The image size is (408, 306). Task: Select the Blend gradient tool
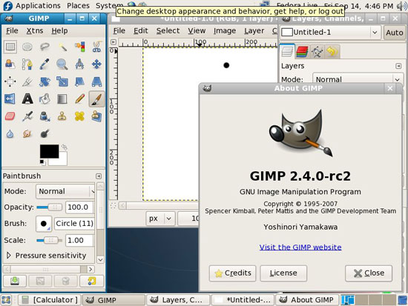[62, 99]
